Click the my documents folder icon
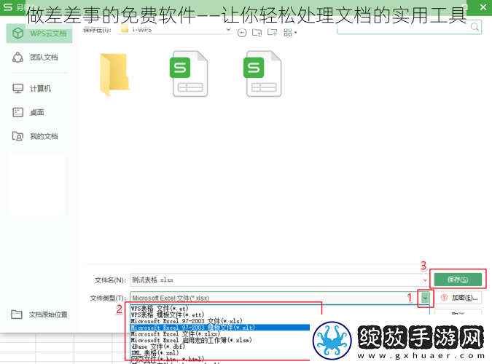The height and width of the screenshot is (364, 492). [17, 136]
